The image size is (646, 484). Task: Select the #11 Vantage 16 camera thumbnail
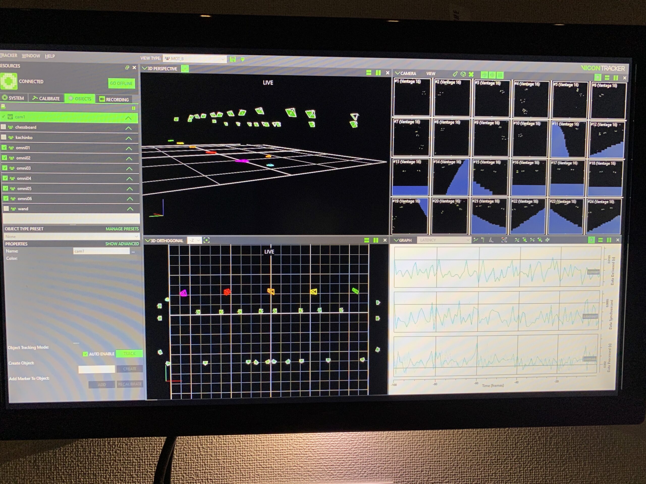[568, 139]
